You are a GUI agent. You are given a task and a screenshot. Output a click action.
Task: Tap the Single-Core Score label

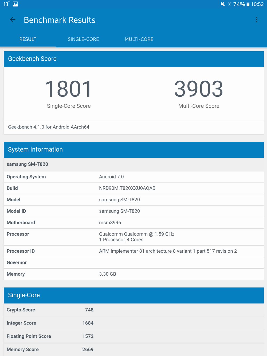tap(69, 106)
